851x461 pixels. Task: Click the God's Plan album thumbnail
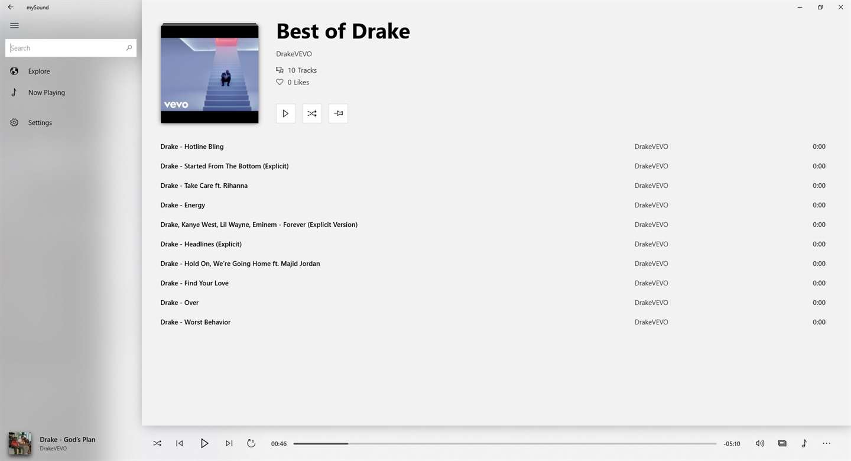click(x=20, y=443)
